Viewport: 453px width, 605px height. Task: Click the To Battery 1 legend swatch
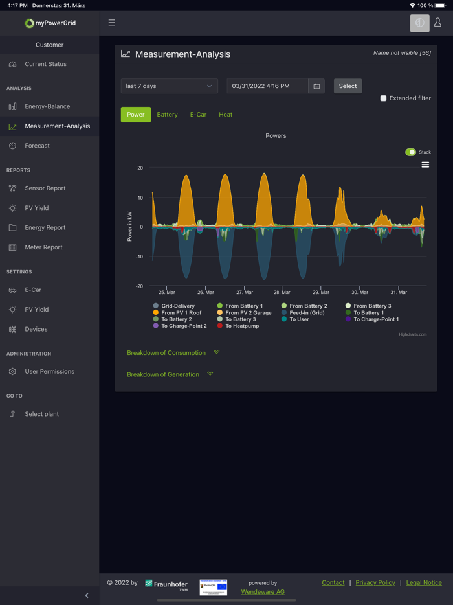348,312
